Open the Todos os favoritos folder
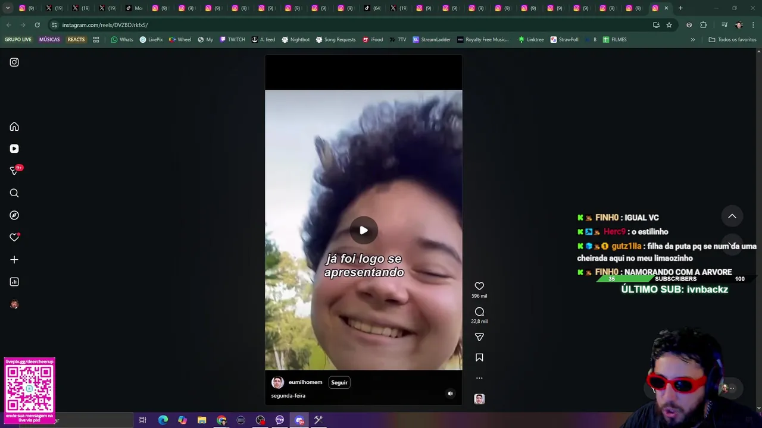762x428 pixels. 732,40
